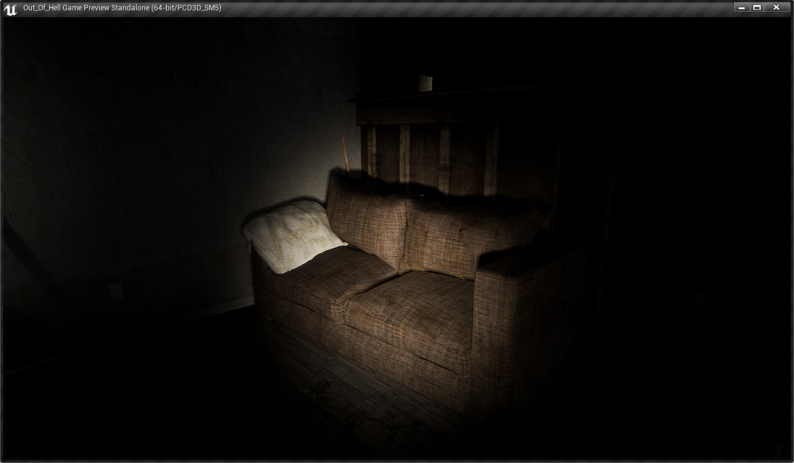Pick the small cup on top of the shelf
The height and width of the screenshot is (463, 794).
(x=425, y=83)
